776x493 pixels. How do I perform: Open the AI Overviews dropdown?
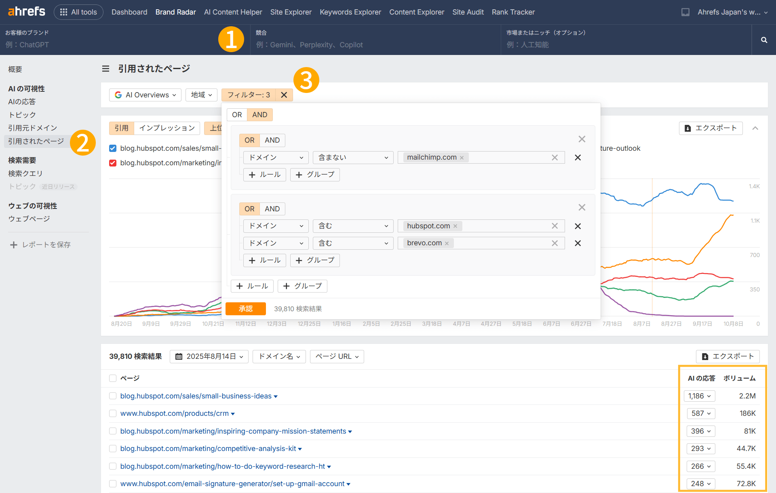coord(145,95)
